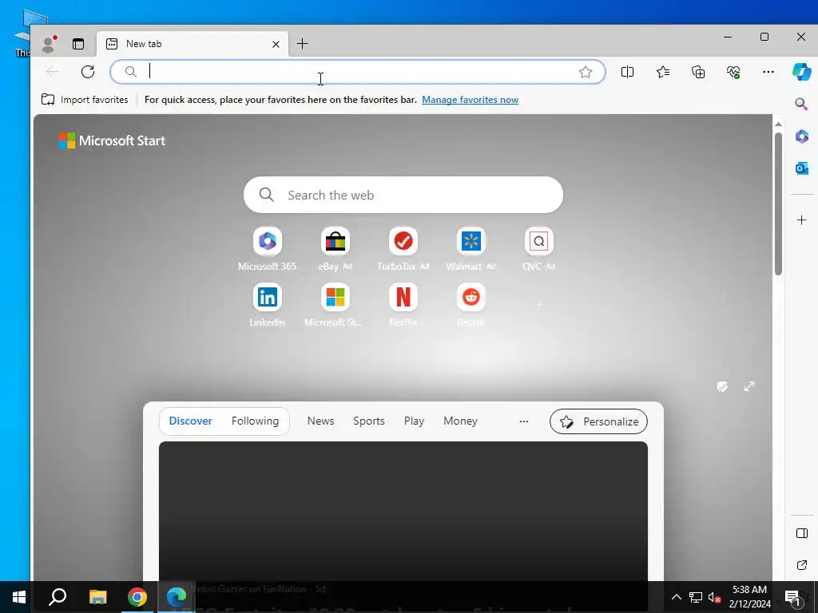This screenshot has height=613, width=818.
Task: Open split screen view
Action: point(627,72)
